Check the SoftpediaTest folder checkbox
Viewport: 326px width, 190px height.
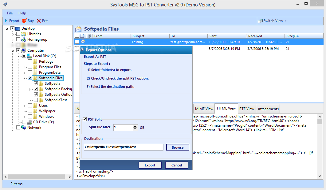36,100
